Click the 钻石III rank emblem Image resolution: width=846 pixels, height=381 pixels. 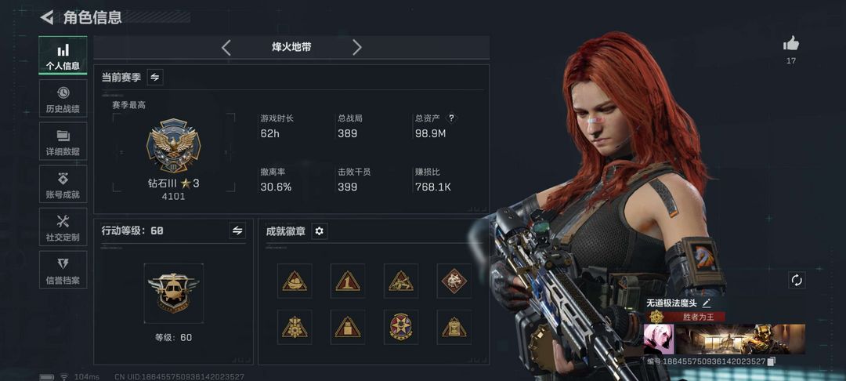pos(174,146)
